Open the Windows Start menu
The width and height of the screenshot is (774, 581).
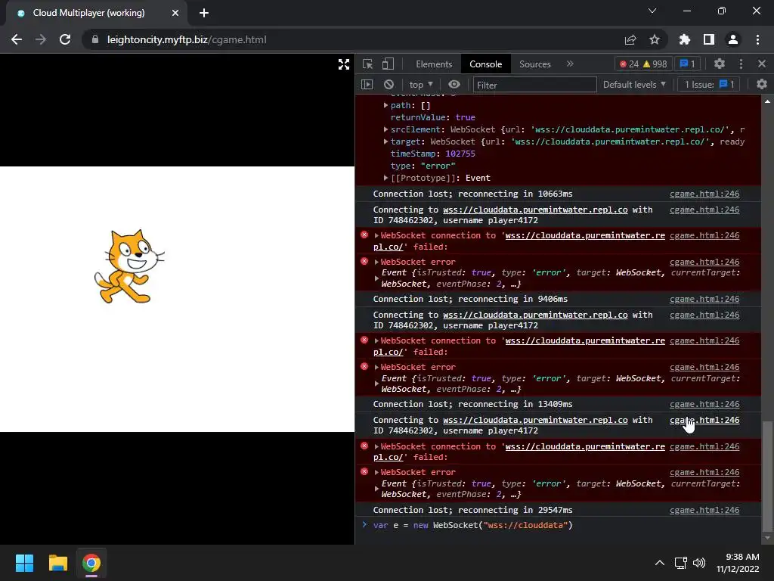(x=24, y=563)
